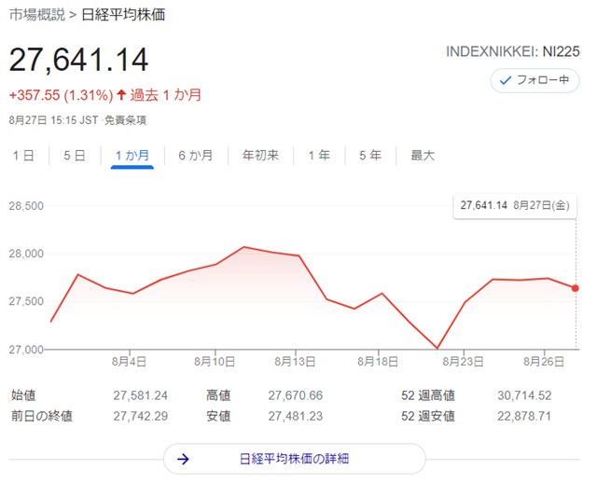Image resolution: width=597 pixels, height=483 pixels.
Task: Click the 28,500 y-axis label
Action: (x=26, y=206)
